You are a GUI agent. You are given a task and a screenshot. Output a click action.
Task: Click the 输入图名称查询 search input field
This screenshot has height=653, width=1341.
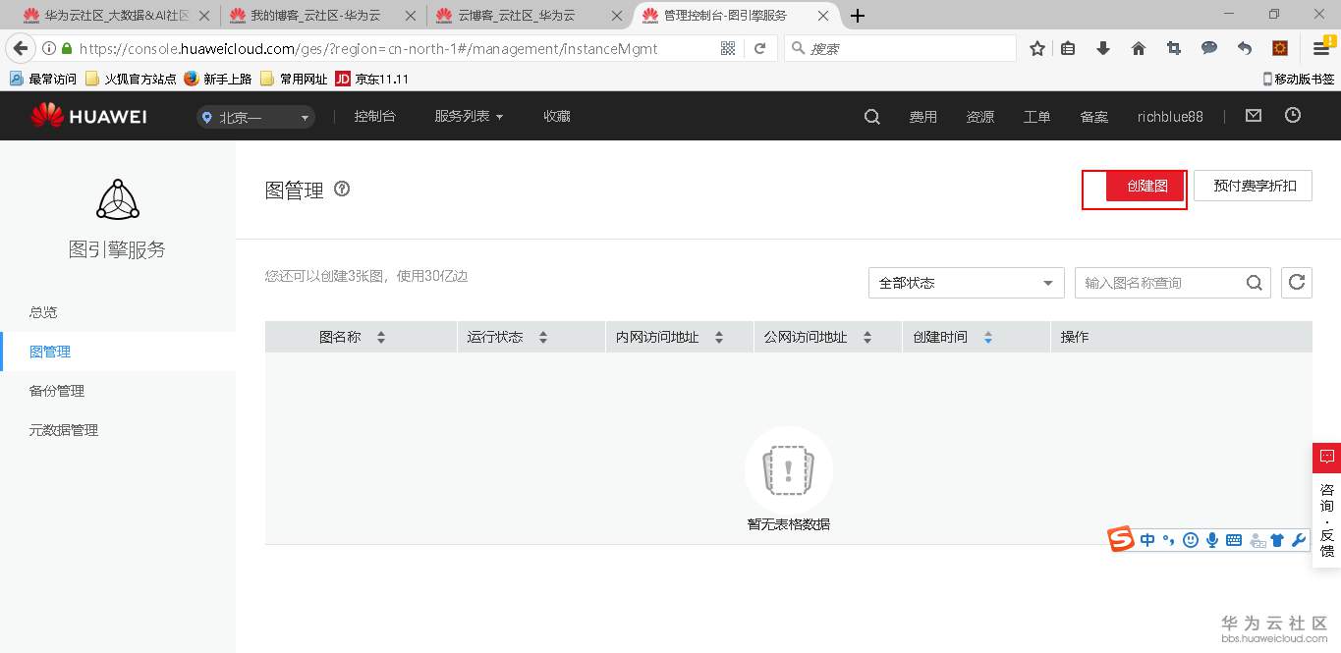[1159, 282]
